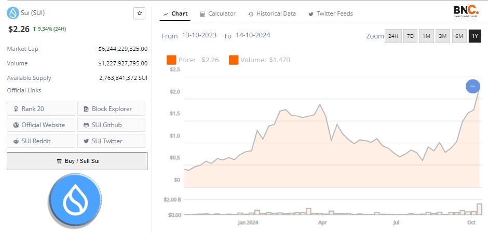Open the Block Explorer link

coord(112,109)
